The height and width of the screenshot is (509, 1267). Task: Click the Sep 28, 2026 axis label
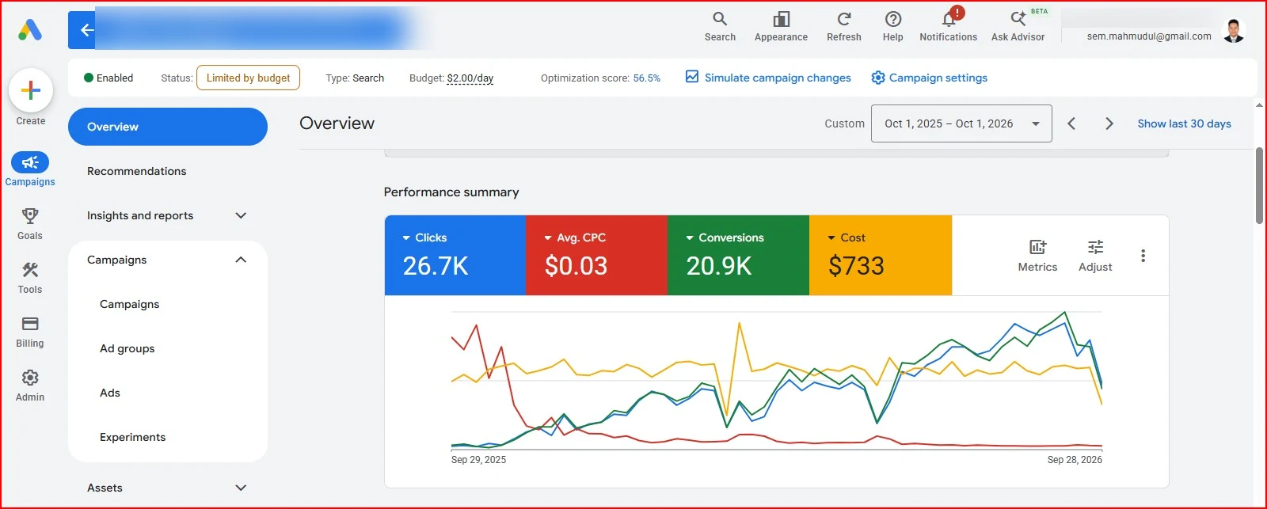(1075, 460)
